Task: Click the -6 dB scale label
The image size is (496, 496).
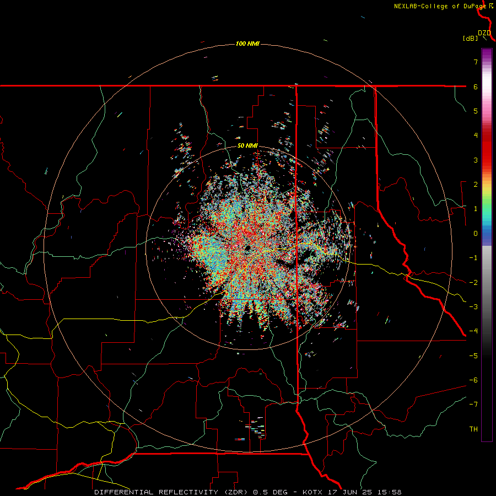Action: (x=473, y=380)
